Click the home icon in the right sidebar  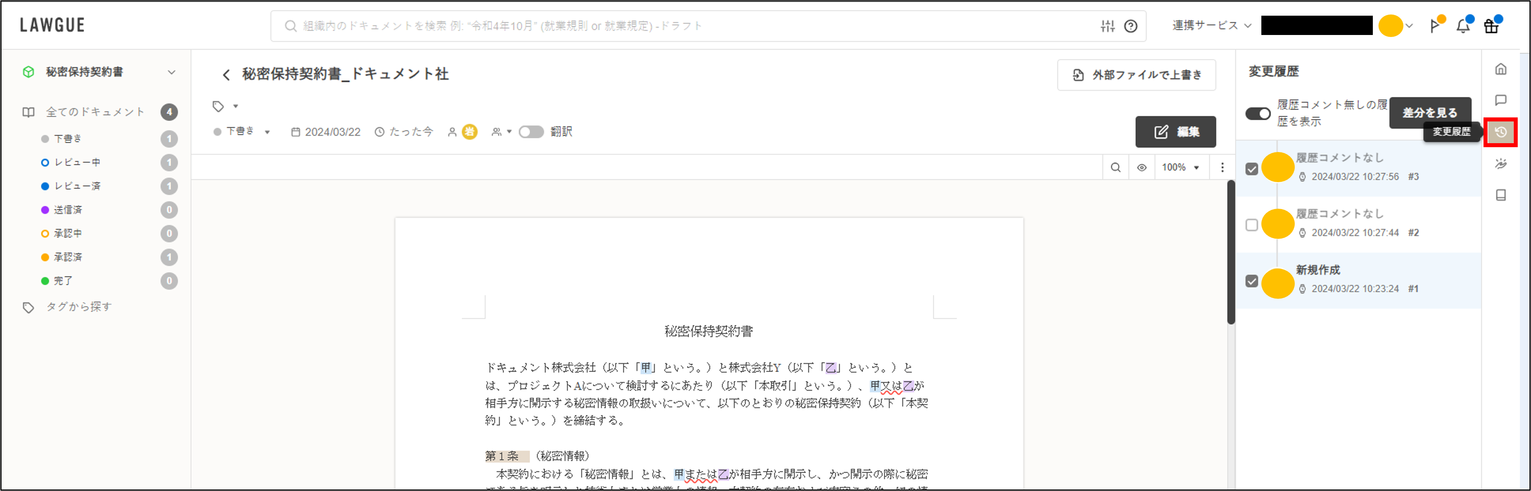(1501, 69)
